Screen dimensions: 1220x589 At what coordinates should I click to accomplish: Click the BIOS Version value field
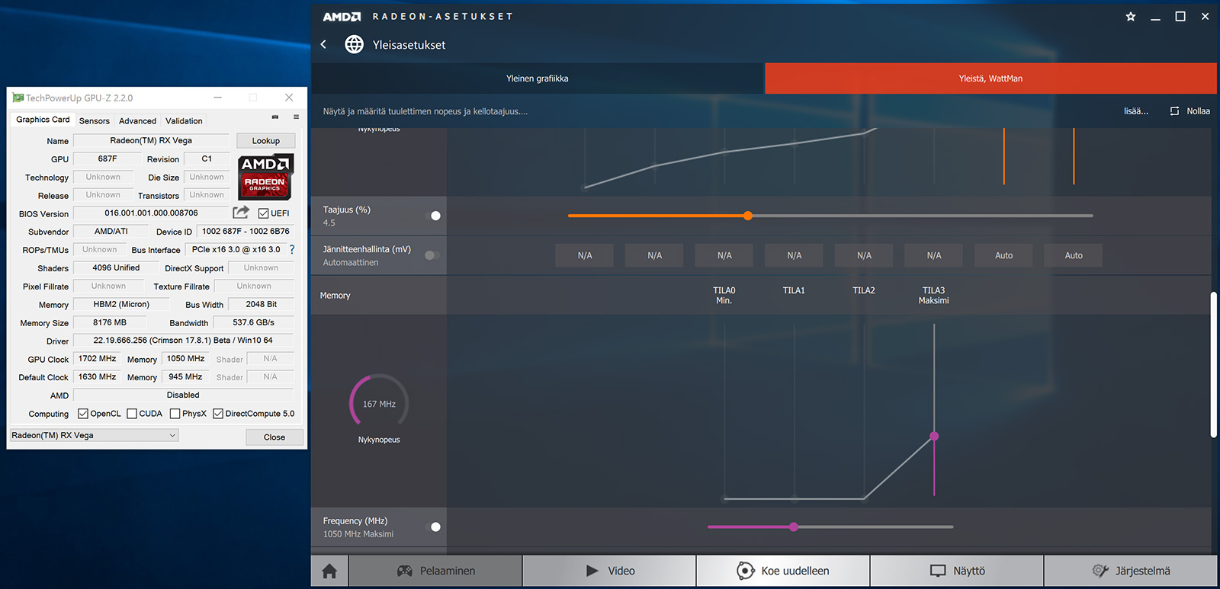[151, 213]
